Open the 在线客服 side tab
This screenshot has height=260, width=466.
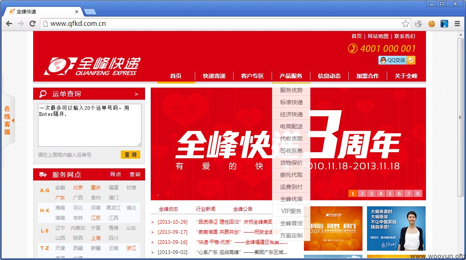click(8, 120)
